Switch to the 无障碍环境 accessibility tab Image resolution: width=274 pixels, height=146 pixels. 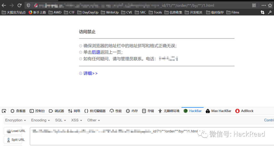coord(169,111)
